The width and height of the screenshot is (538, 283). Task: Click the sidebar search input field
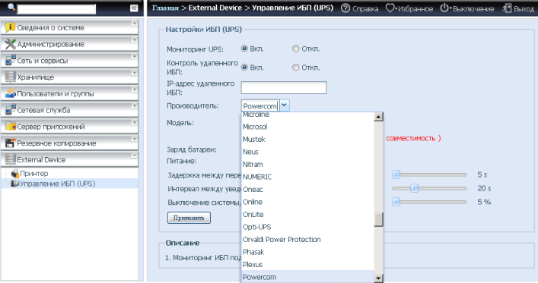tap(56, 9)
